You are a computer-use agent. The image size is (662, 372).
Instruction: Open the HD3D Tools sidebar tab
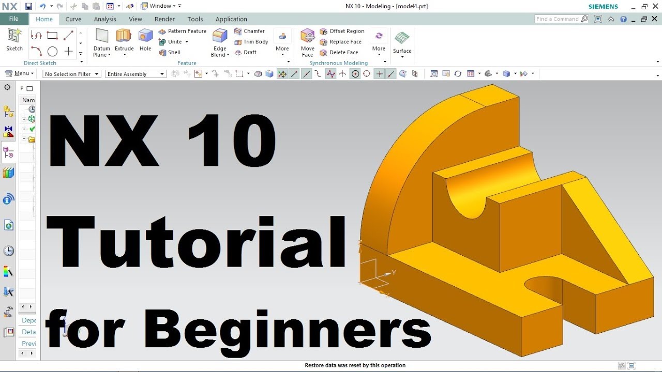[x=8, y=199]
